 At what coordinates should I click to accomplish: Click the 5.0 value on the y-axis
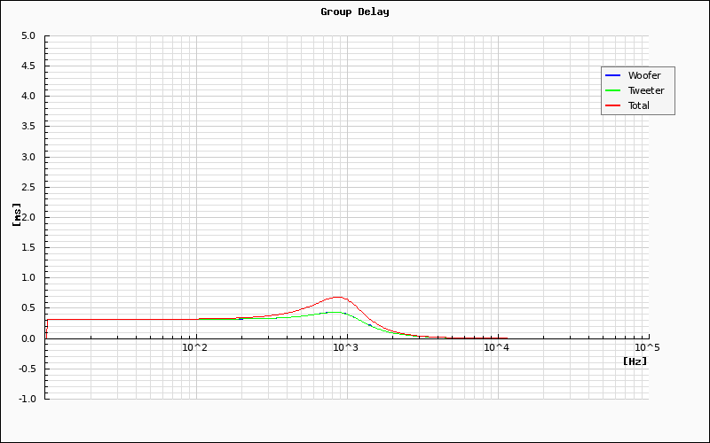[28, 36]
